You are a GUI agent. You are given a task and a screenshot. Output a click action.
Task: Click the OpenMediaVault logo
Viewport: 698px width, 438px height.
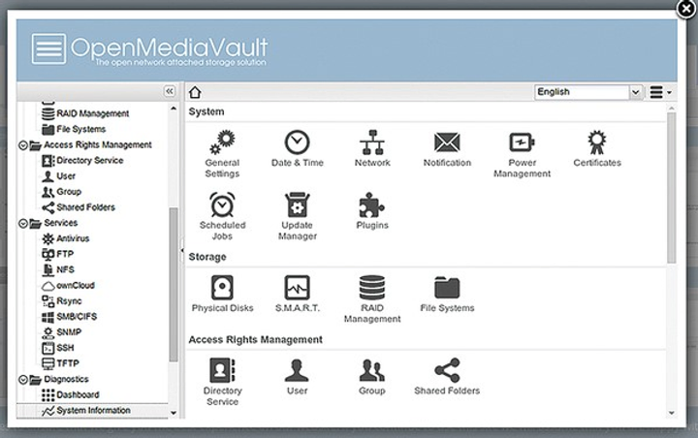(149, 49)
